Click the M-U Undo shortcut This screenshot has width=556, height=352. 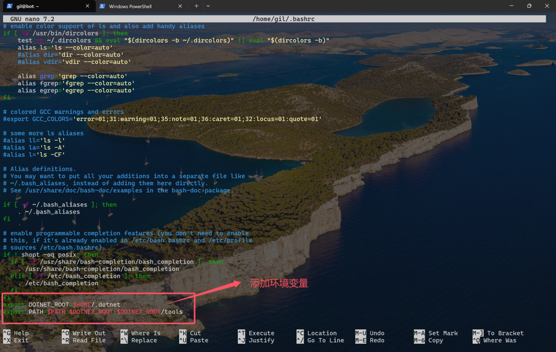pyautogui.click(x=370, y=333)
